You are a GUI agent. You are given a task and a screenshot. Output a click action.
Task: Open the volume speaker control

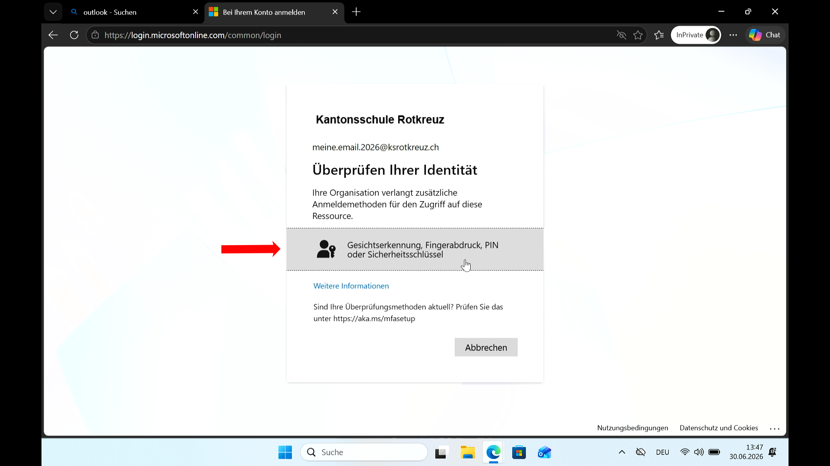pyautogui.click(x=699, y=452)
